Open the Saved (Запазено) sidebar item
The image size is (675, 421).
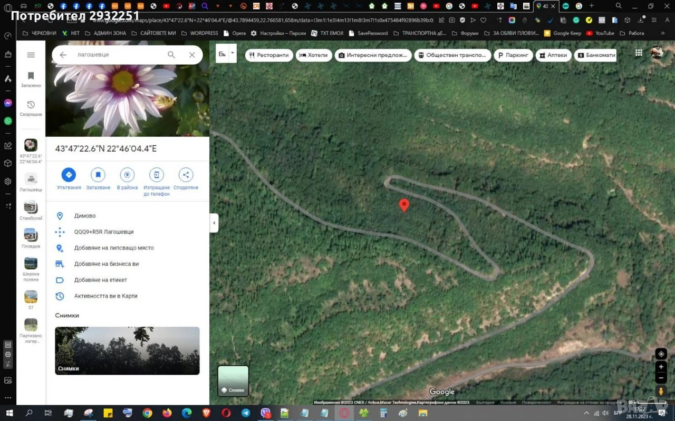31,79
